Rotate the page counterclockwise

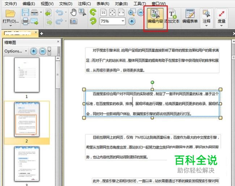pos(93,12)
